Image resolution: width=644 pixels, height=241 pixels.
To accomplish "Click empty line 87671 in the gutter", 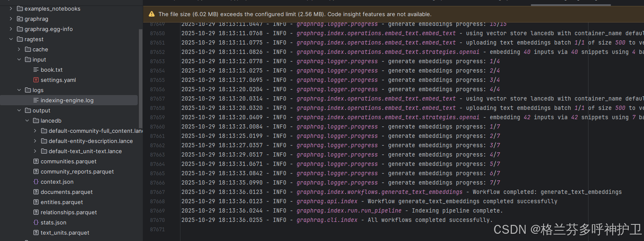I will (x=157, y=229).
